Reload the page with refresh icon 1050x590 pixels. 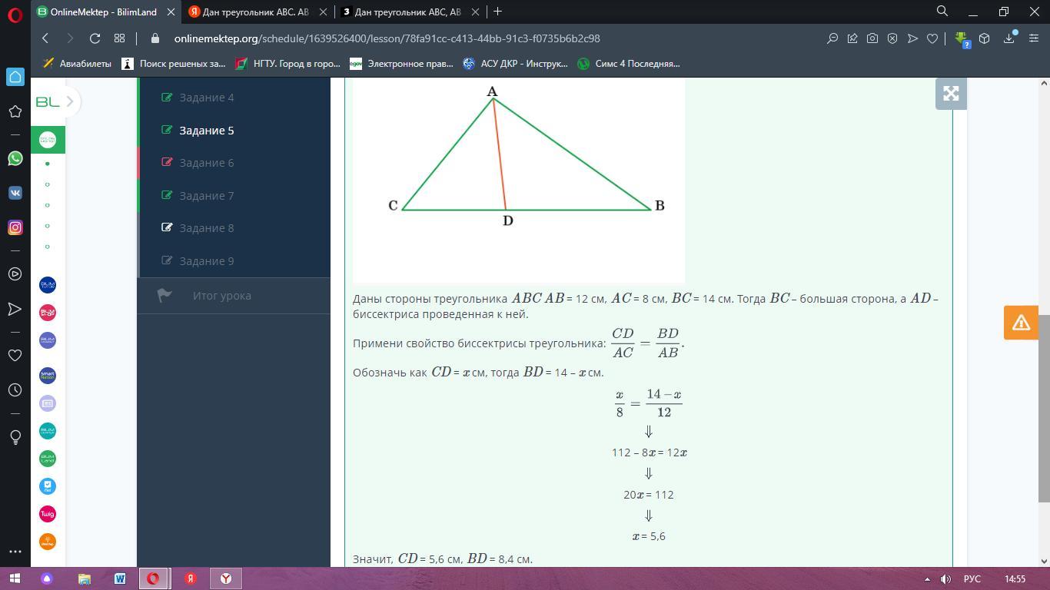95,38
